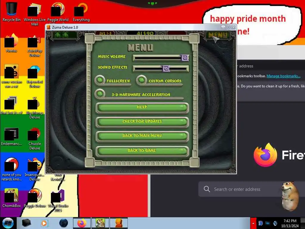
Task: Click Back To Main Menu button
Action: click(142, 136)
